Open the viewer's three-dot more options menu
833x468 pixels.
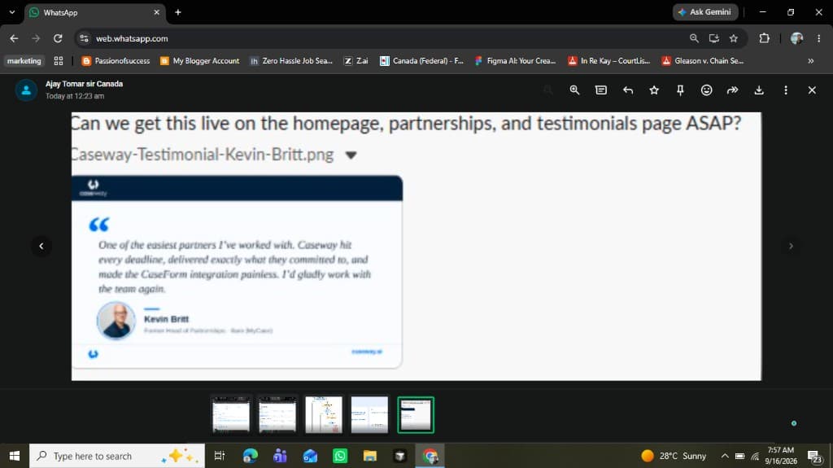(786, 90)
